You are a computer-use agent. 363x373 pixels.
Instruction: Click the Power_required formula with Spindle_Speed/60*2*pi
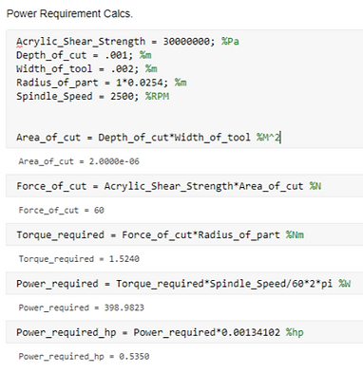pyautogui.click(x=183, y=284)
